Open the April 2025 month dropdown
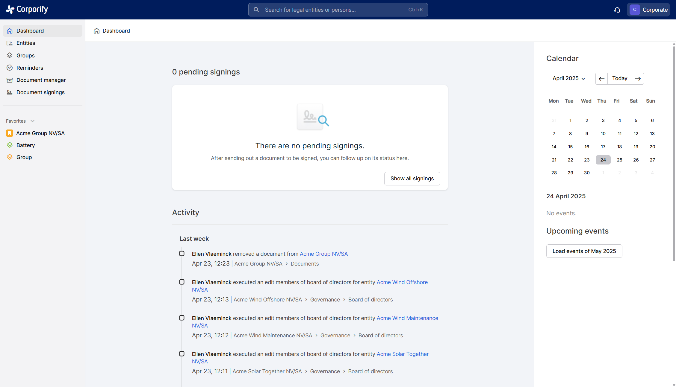 pyautogui.click(x=568, y=78)
